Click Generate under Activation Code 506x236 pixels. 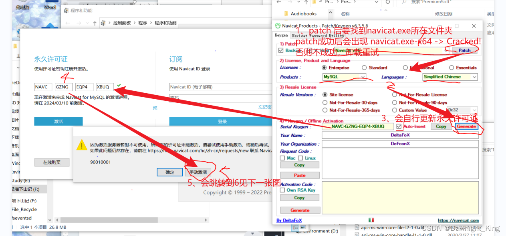pyautogui.click(x=299, y=210)
